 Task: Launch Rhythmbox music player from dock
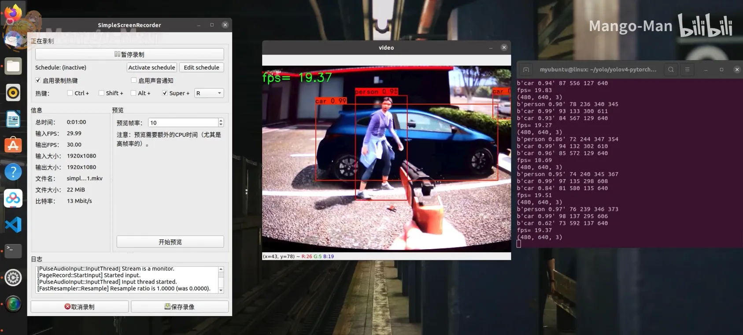[13, 92]
